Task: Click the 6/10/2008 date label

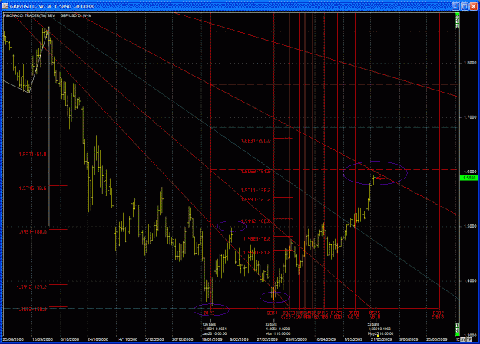Action: point(70,339)
